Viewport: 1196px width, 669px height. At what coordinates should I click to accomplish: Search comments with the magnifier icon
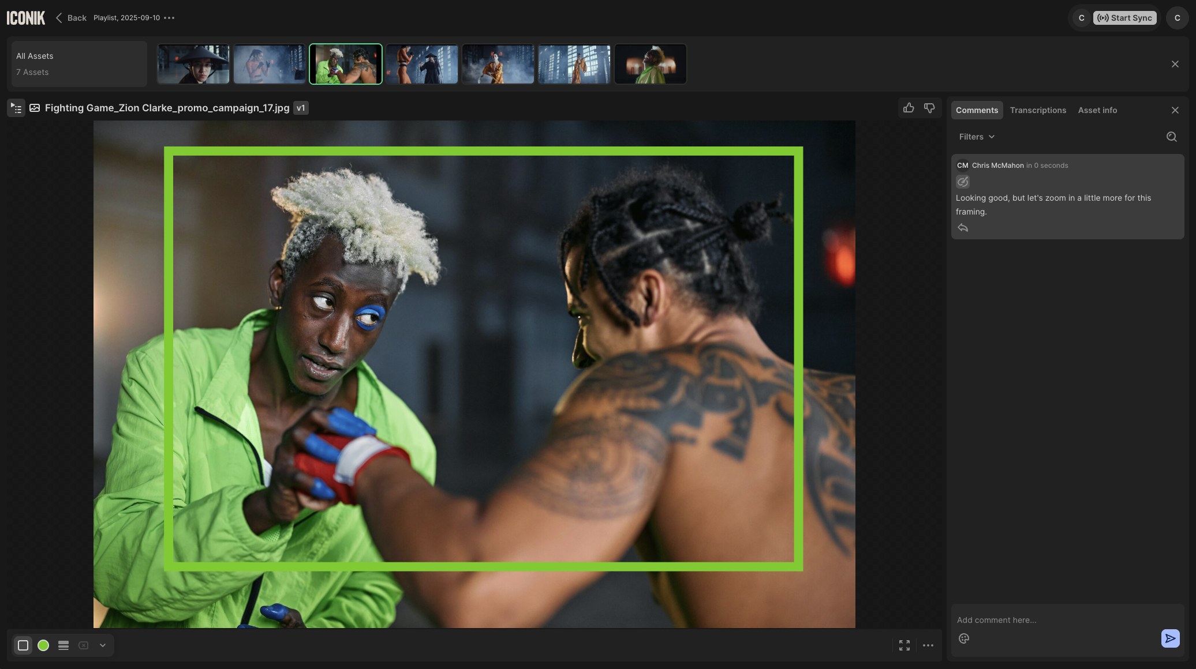(x=1171, y=137)
